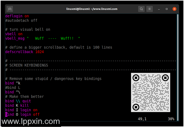Click the 'bind I login on' line
Screen dimensions: 184x127
pos(21,110)
